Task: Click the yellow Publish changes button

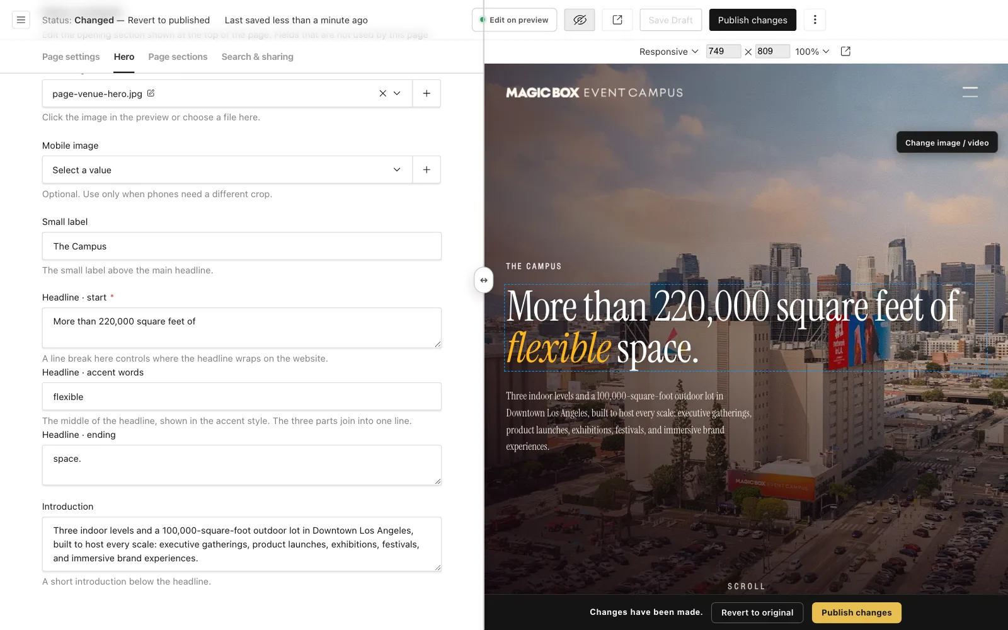Action: [856, 612]
